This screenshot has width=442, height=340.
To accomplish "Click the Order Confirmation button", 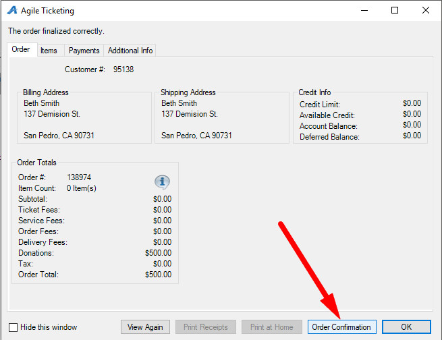I will (x=341, y=327).
